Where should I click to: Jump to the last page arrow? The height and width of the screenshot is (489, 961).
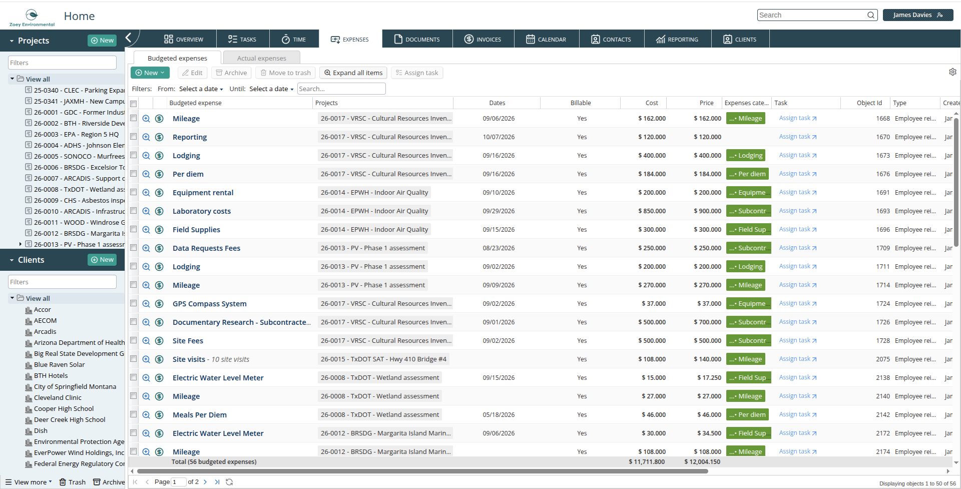pyautogui.click(x=217, y=482)
